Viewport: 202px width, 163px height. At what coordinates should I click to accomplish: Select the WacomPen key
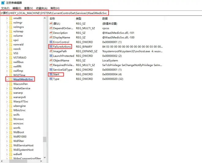tap(21, 84)
